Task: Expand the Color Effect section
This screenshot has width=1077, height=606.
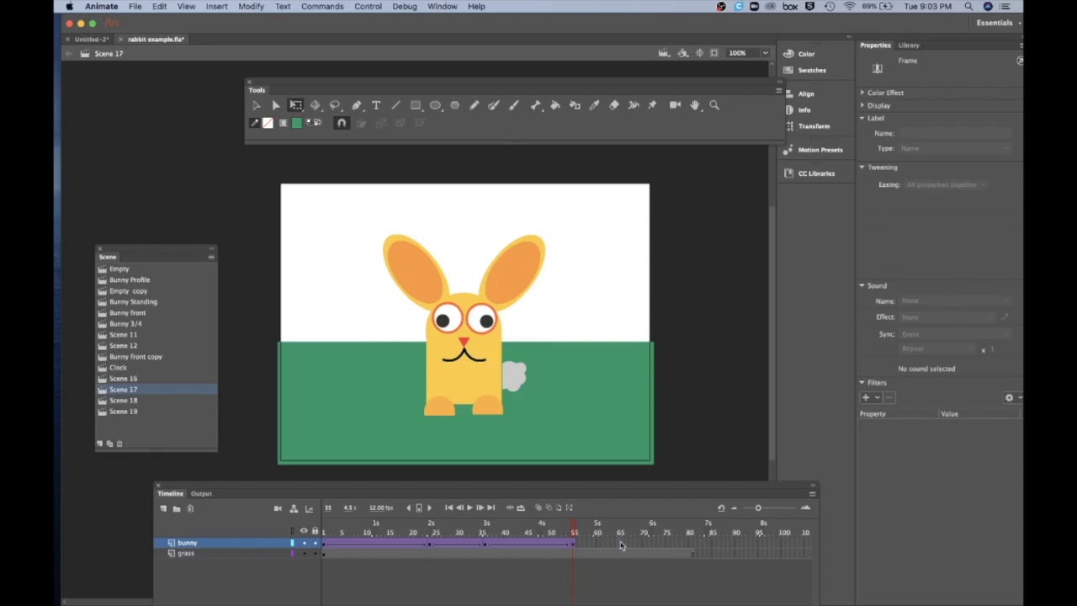Action: (x=862, y=93)
